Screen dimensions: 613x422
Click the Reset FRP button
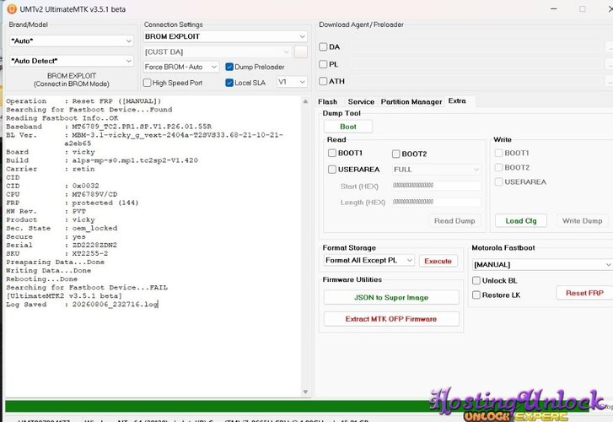pyautogui.click(x=584, y=293)
